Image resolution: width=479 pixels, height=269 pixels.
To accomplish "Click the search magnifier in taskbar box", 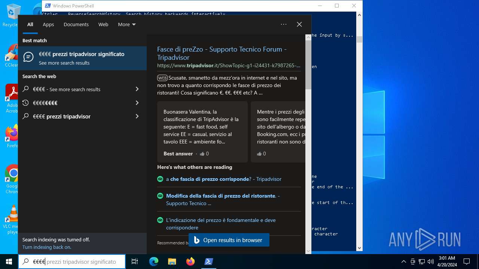I will [25, 262].
